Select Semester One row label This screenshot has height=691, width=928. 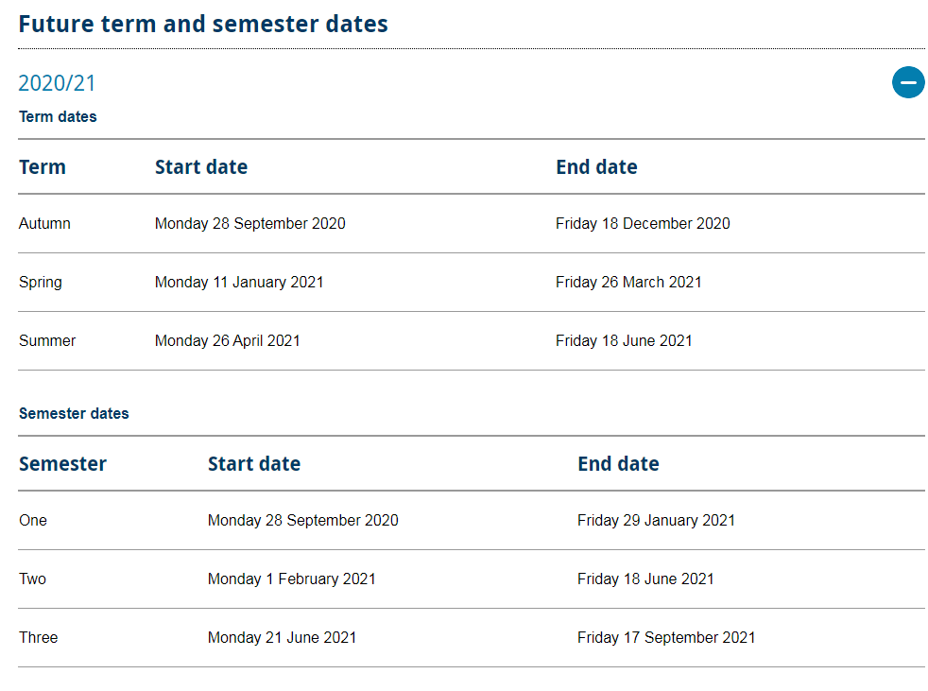(x=33, y=521)
